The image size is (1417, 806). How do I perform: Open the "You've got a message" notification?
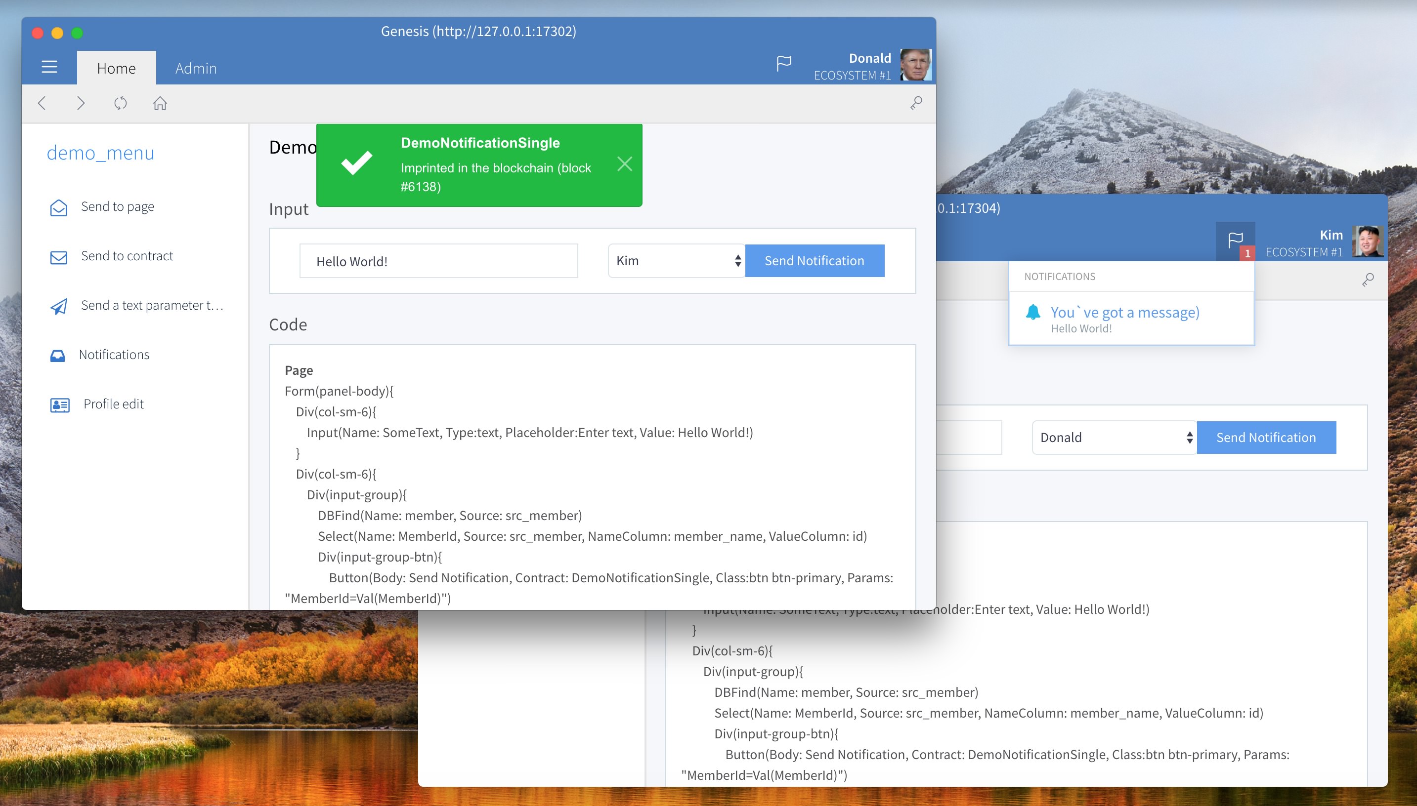[x=1124, y=313]
